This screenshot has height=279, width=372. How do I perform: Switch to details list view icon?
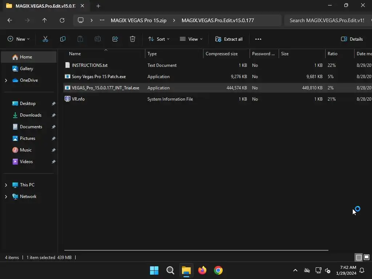point(359,258)
